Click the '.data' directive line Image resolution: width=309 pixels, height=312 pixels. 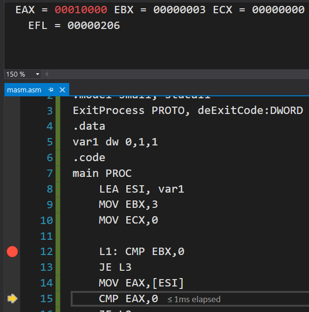point(89,126)
